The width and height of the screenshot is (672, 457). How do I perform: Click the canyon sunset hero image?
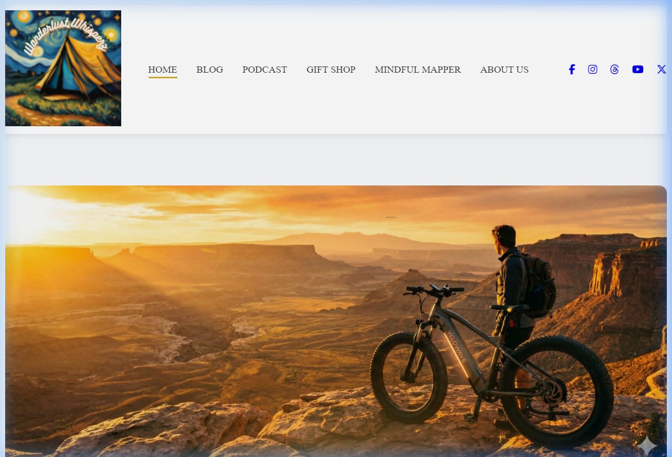336,321
